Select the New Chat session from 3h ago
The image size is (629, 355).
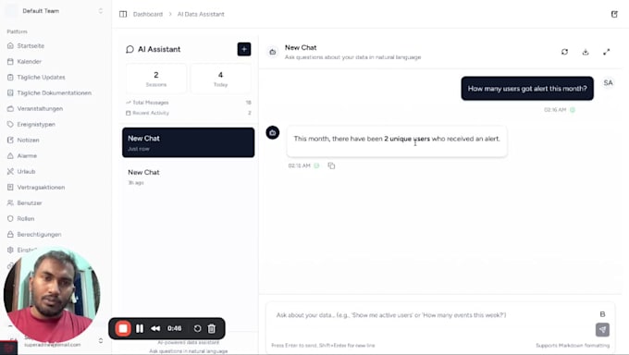coord(188,177)
